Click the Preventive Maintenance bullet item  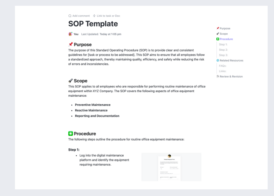point(93,105)
